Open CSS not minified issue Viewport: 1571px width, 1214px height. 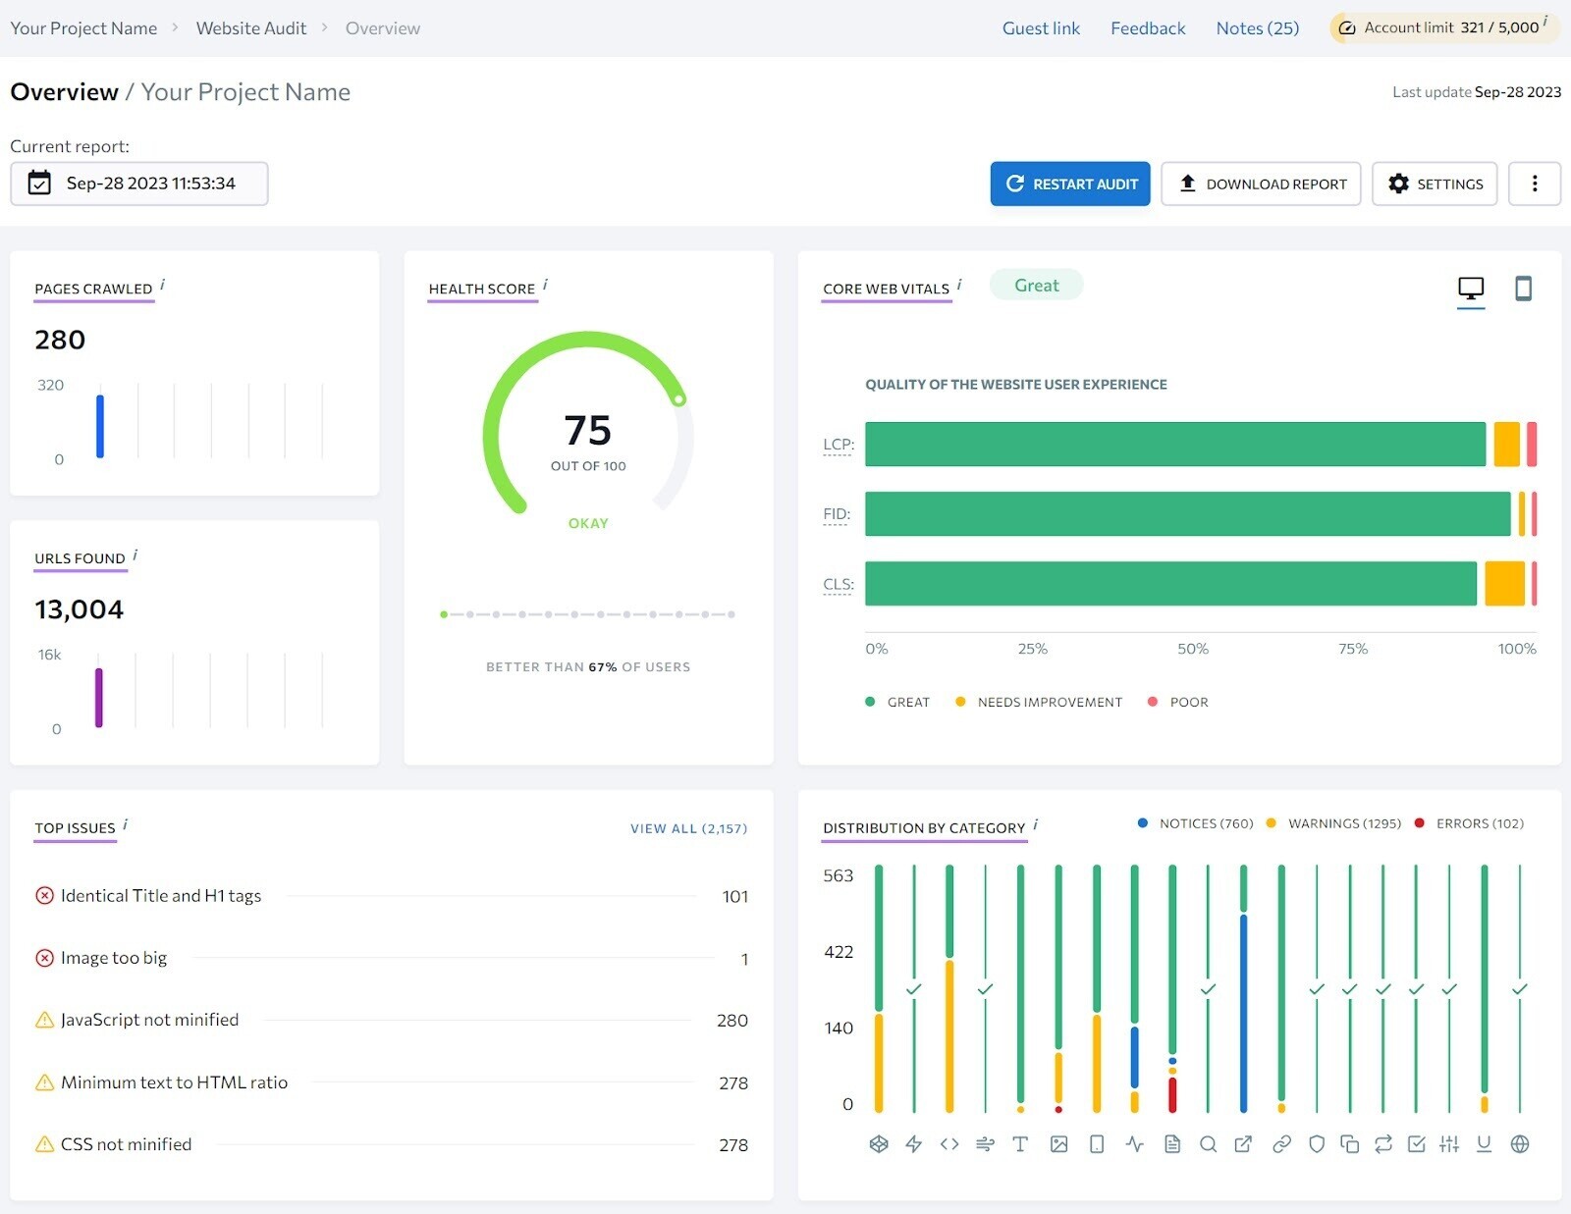coord(126,1144)
